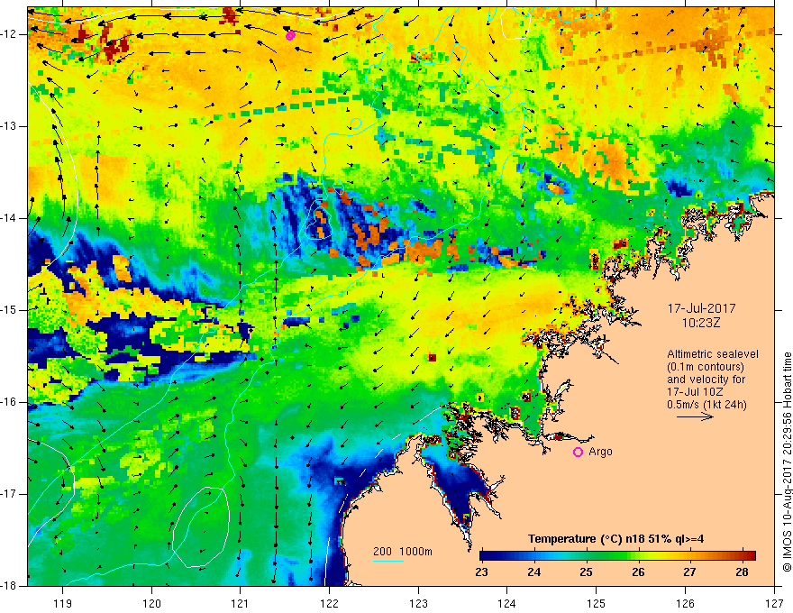The height and width of the screenshot is (613, 793).
Task: Click the "Argo" legend label
Action: point(600,452)
